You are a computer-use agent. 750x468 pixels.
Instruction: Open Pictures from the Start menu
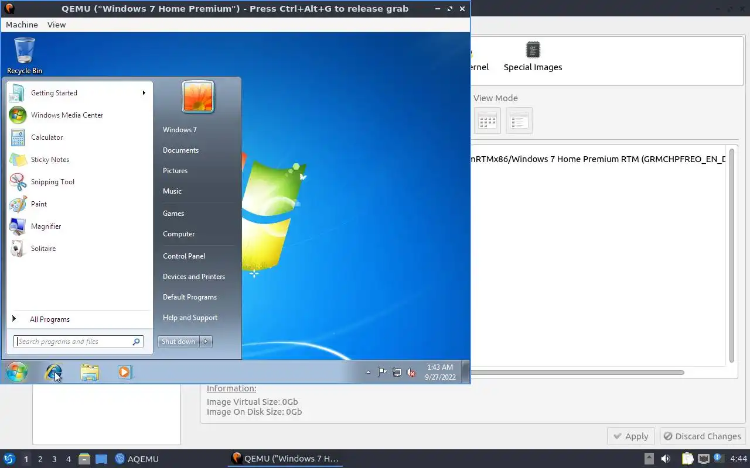click(x=175, y=171)
